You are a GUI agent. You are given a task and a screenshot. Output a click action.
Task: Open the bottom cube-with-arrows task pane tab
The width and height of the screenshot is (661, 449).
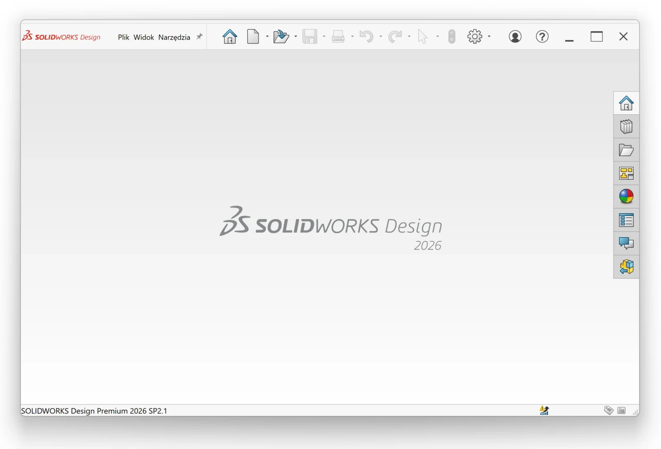[626, 267]
